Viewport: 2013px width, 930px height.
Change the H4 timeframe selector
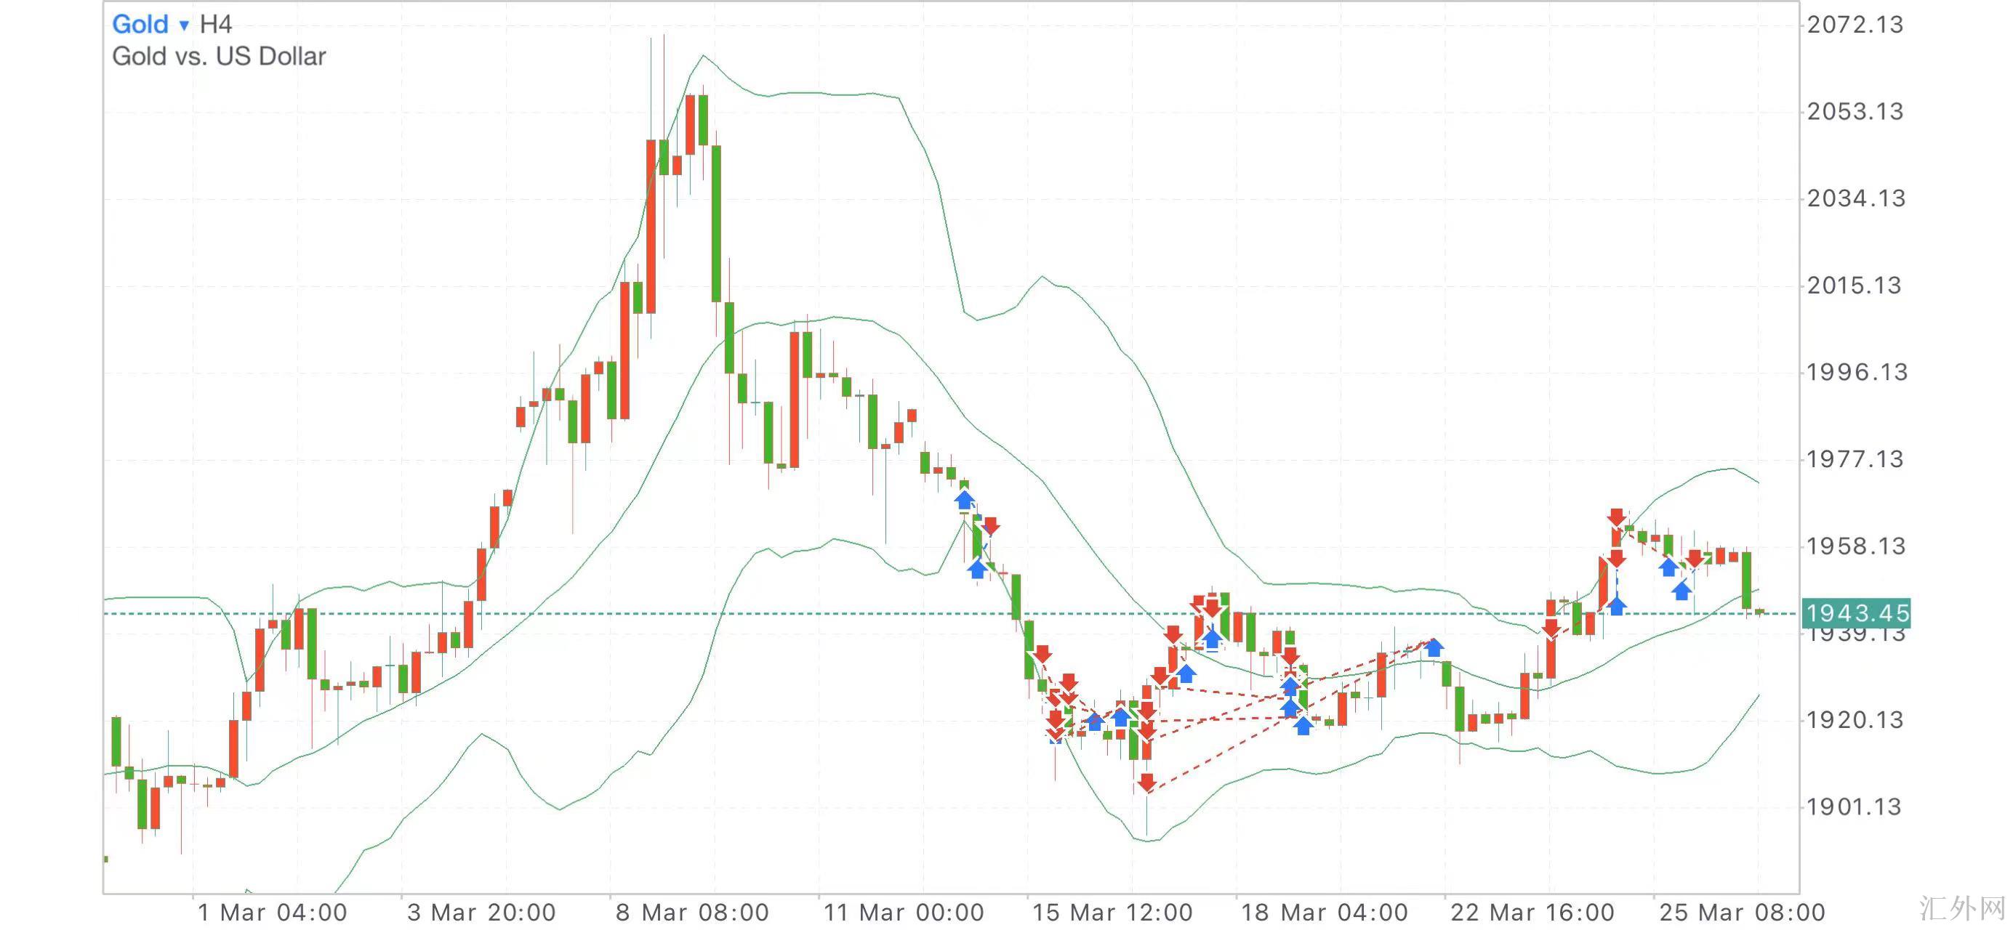pyautogui.click(x=216, y=24)
